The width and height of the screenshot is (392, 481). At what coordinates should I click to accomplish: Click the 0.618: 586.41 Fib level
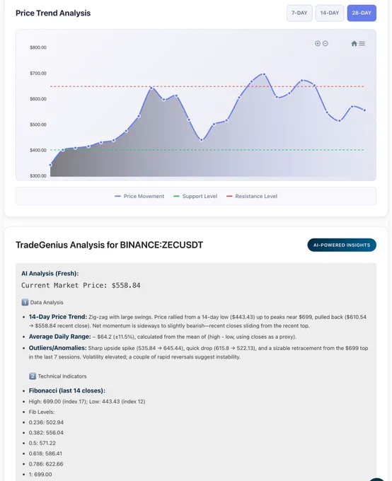tap(45, 453)
